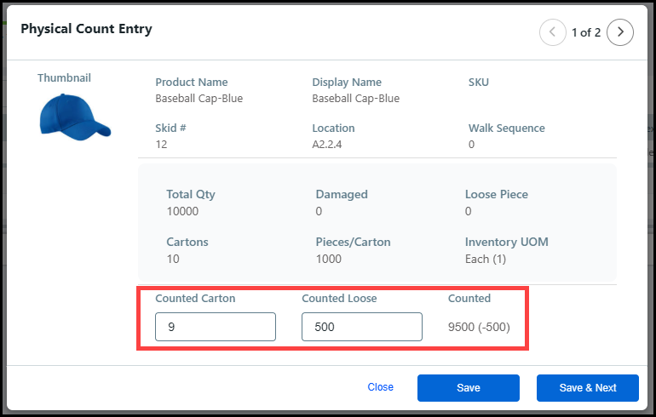Screen dimensions: 656x417
Task: Click the Skid # value 12
Action: [x=161, y=145]
